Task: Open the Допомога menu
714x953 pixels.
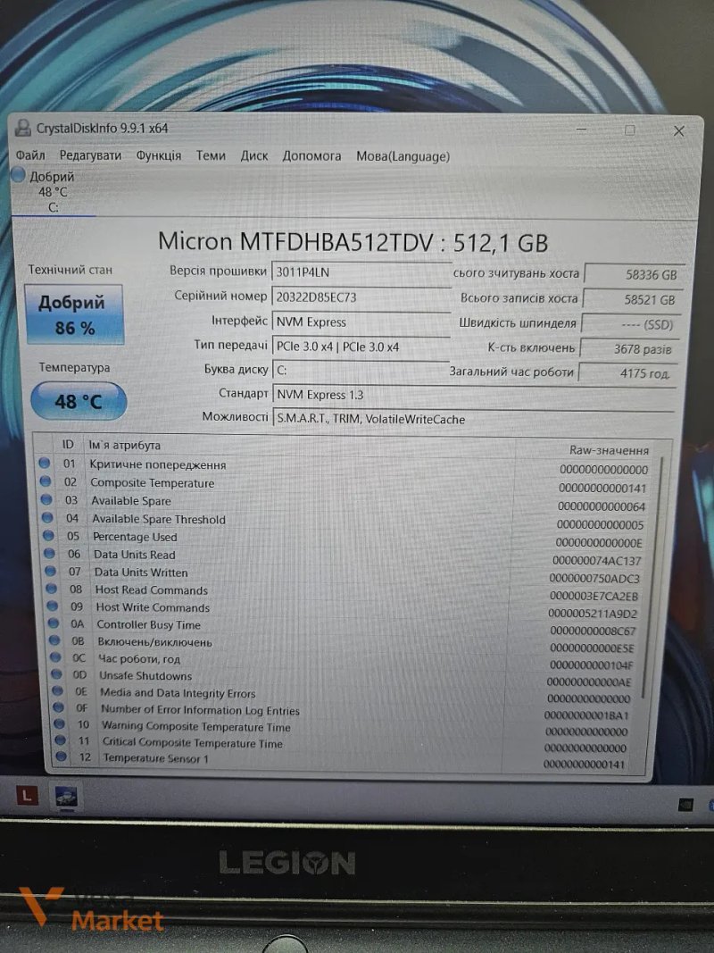Action: click(311, 156)
